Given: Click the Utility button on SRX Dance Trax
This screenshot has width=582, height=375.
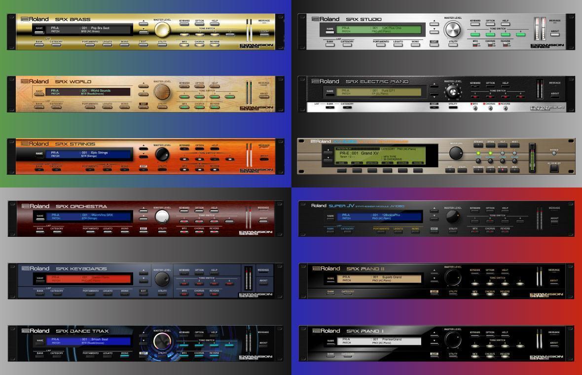Looking at the screenshot, I should point(162,356).
